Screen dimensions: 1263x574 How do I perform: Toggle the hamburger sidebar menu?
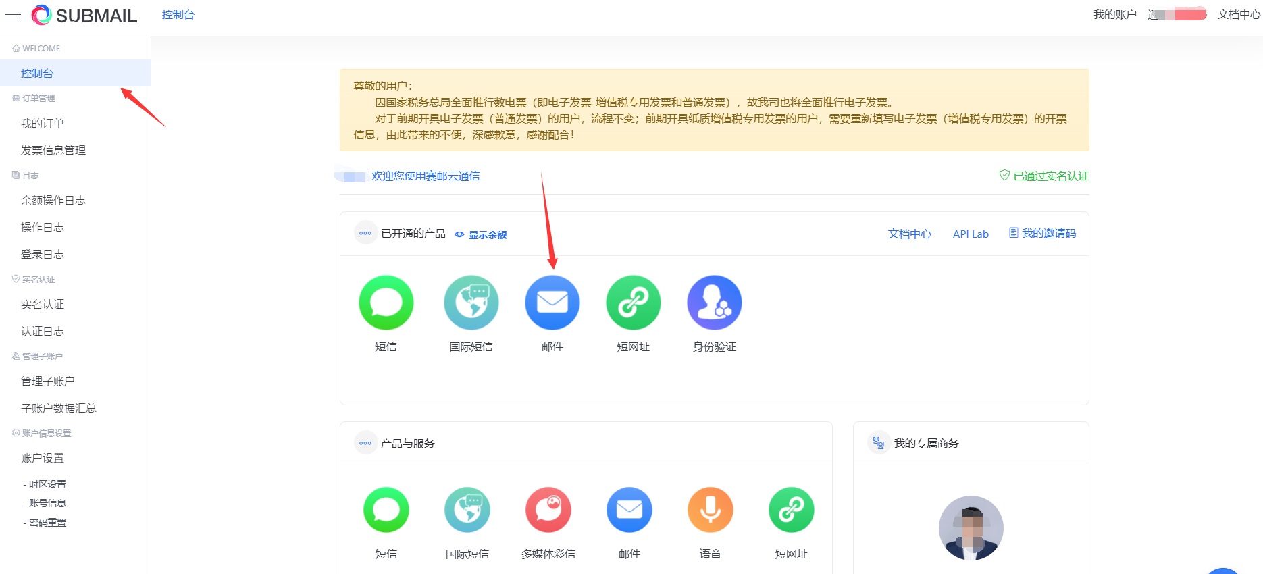coord(13,14)
